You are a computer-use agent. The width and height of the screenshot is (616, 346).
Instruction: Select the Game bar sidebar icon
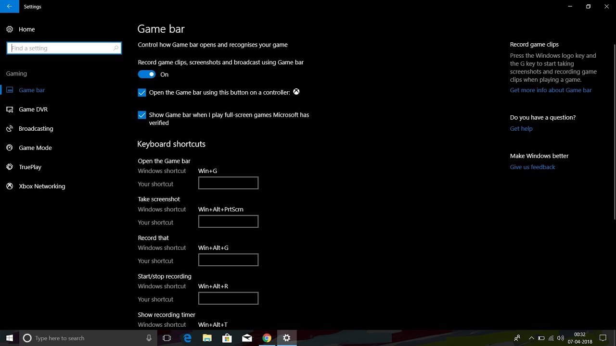pos(10,90)
